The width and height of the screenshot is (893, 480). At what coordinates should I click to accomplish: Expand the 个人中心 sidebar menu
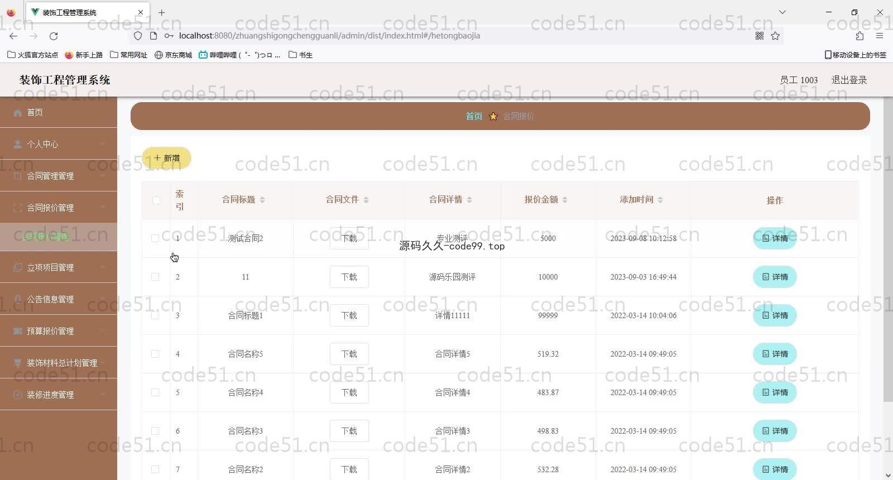click(59, 144)
